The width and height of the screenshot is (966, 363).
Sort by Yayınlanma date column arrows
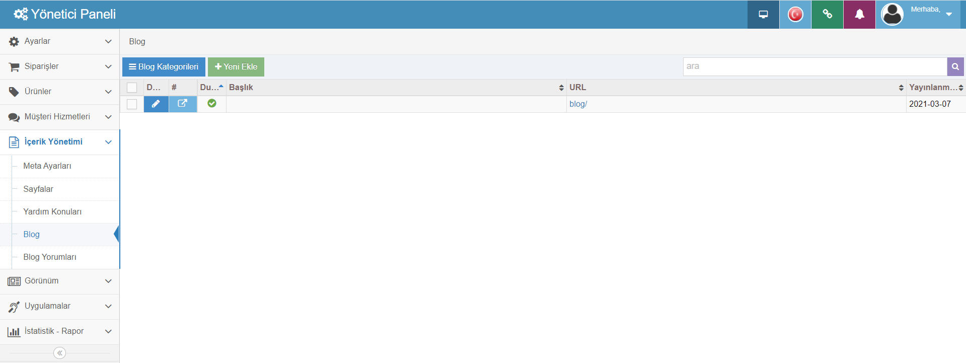tap(961, 88)
